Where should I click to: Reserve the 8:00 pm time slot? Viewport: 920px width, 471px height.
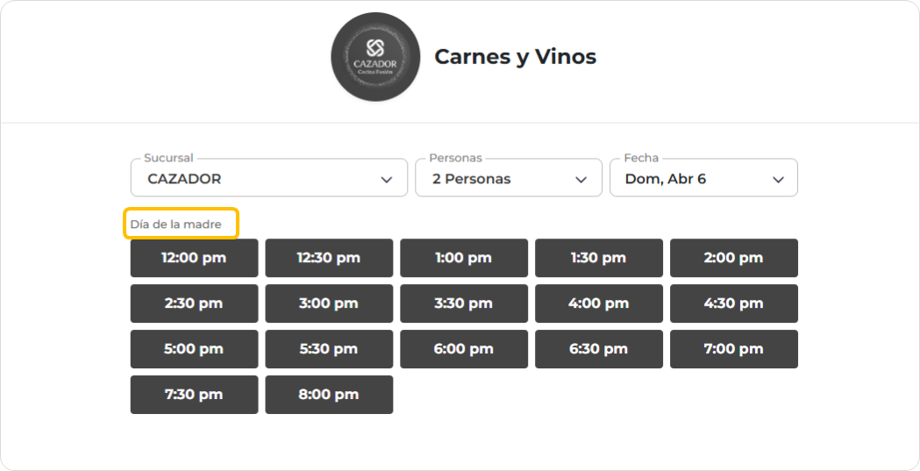(x=329, y=395)
